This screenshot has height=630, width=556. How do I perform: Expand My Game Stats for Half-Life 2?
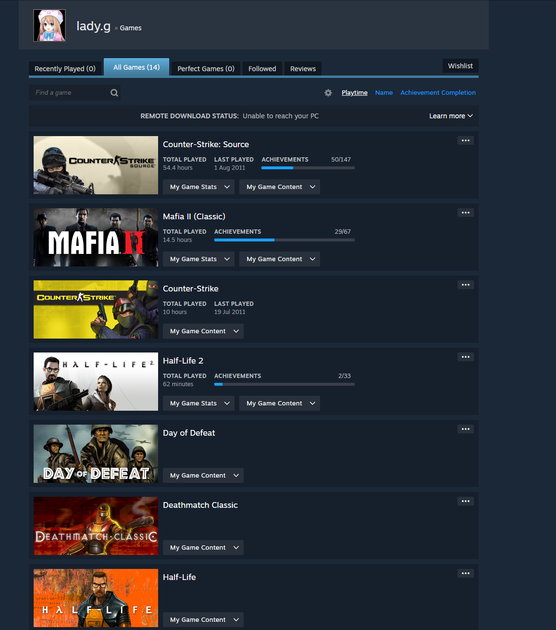(198, 403)
